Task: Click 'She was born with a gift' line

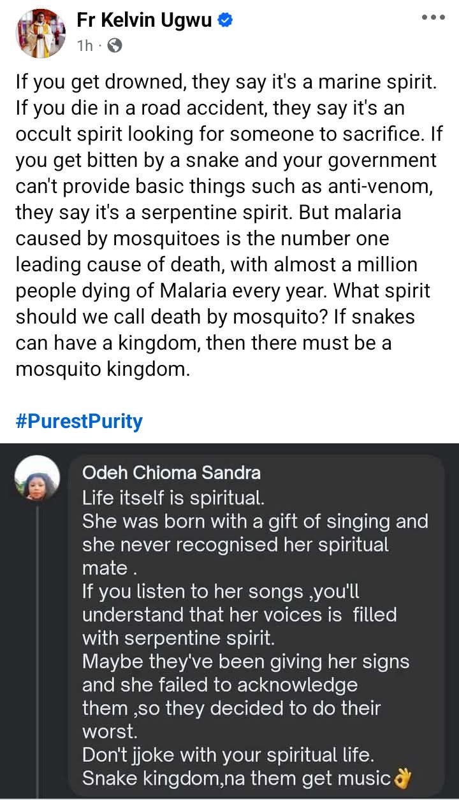Action: pos(255,521)
